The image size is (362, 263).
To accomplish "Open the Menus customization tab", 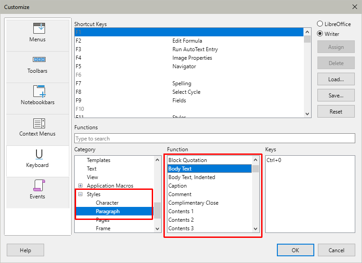I will pos(38,35).
